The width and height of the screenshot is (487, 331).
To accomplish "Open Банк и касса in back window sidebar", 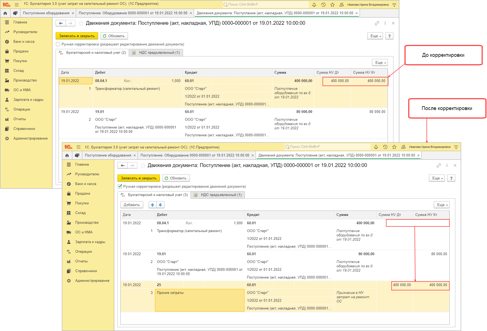I will click(24, 42).
